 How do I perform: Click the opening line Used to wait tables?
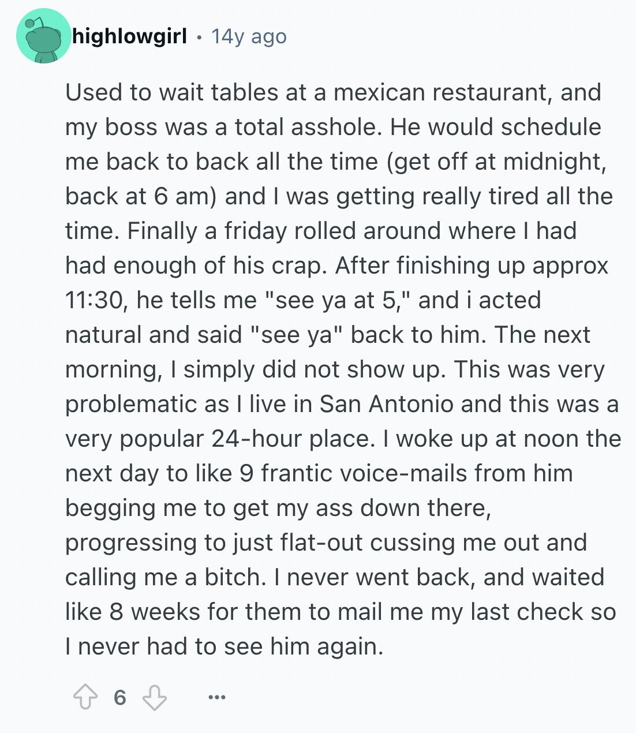pyautogui.click(x=181, y=92)
